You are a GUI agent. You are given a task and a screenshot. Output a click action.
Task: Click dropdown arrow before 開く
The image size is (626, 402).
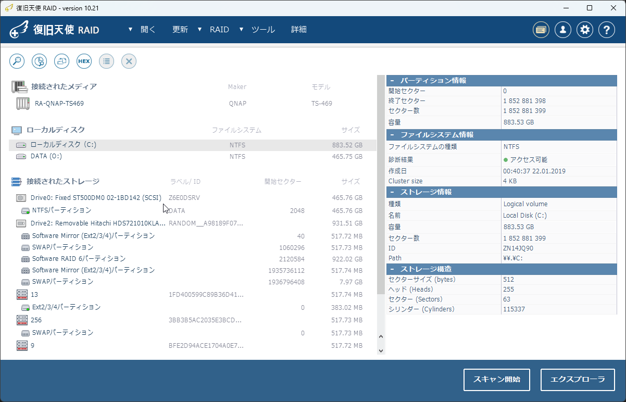click(131, 30)
